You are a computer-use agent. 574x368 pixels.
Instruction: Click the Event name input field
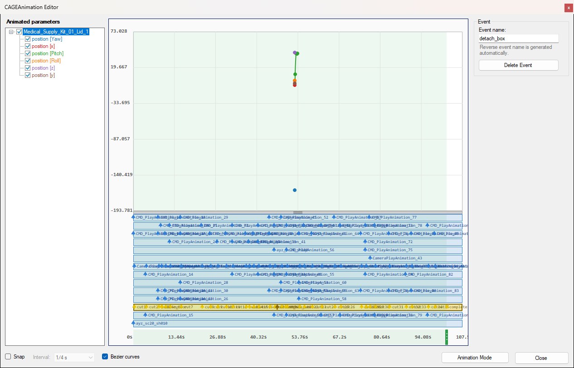point(518,38)
